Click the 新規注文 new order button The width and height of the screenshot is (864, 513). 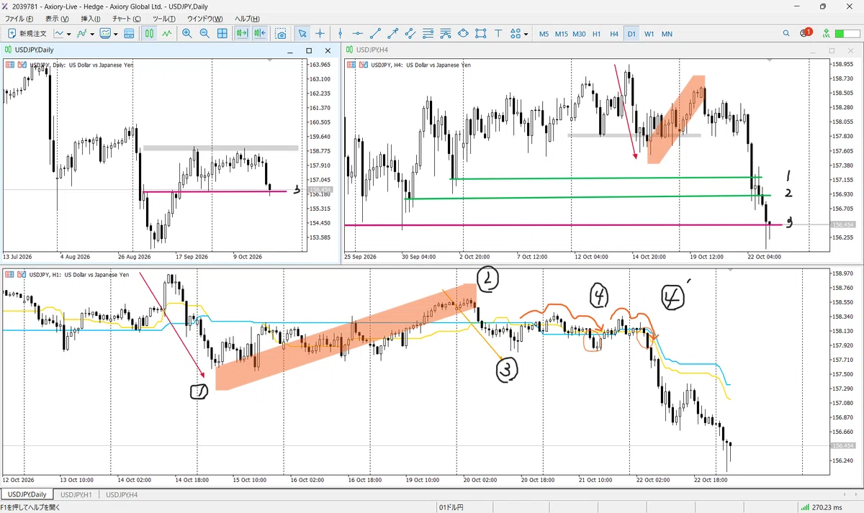[x=27, y=34]
